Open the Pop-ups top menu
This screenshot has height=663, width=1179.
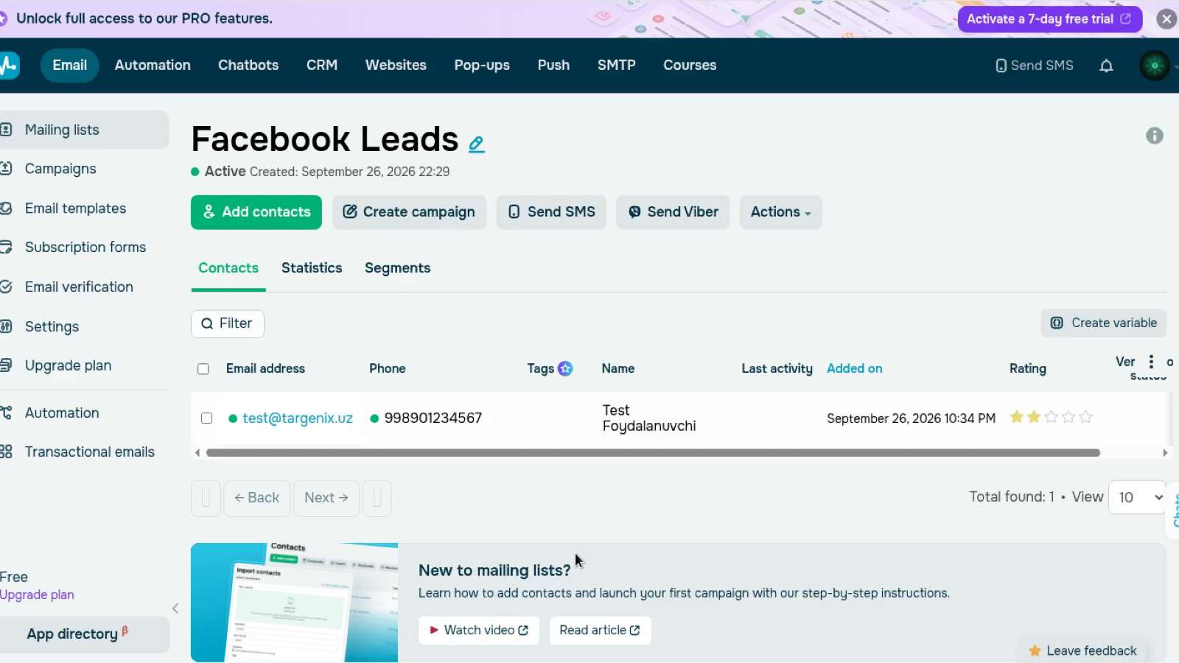[x=482, y=65]
